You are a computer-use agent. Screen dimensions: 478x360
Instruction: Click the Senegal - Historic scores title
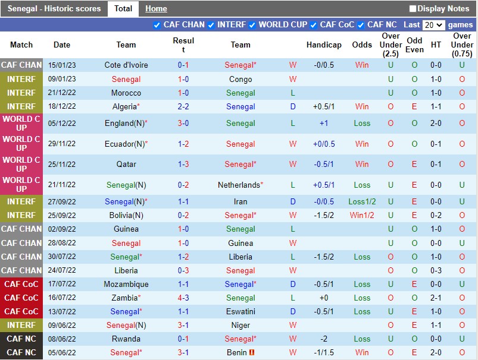pos(54,8)
